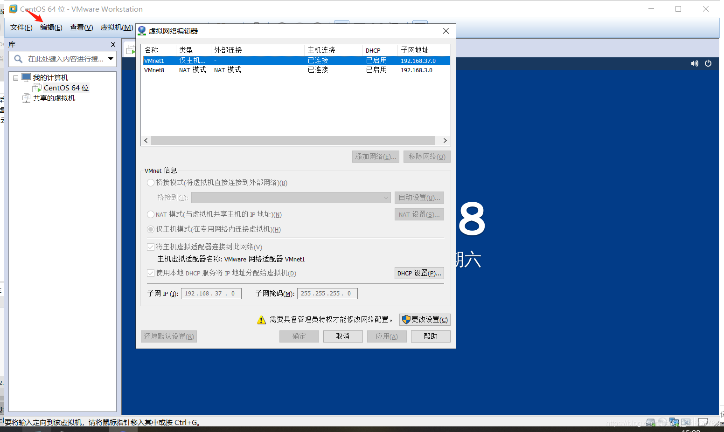Click the power icon in guest top bar
This screenshot has width=724, height=432.
point(708,63)
